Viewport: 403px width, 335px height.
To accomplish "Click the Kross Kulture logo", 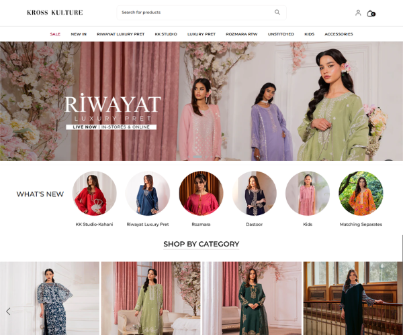I will click(55, 13).
